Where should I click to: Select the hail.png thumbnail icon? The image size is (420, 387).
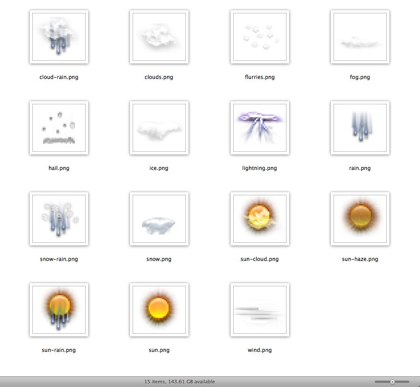click(x=59, y=128)
